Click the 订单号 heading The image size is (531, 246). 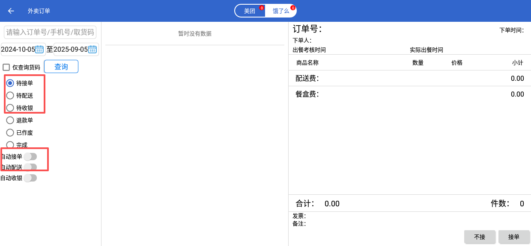(307, 29)
